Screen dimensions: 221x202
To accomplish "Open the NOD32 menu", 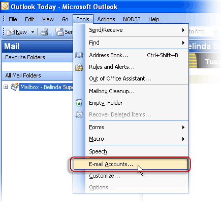I will [132, 19].
